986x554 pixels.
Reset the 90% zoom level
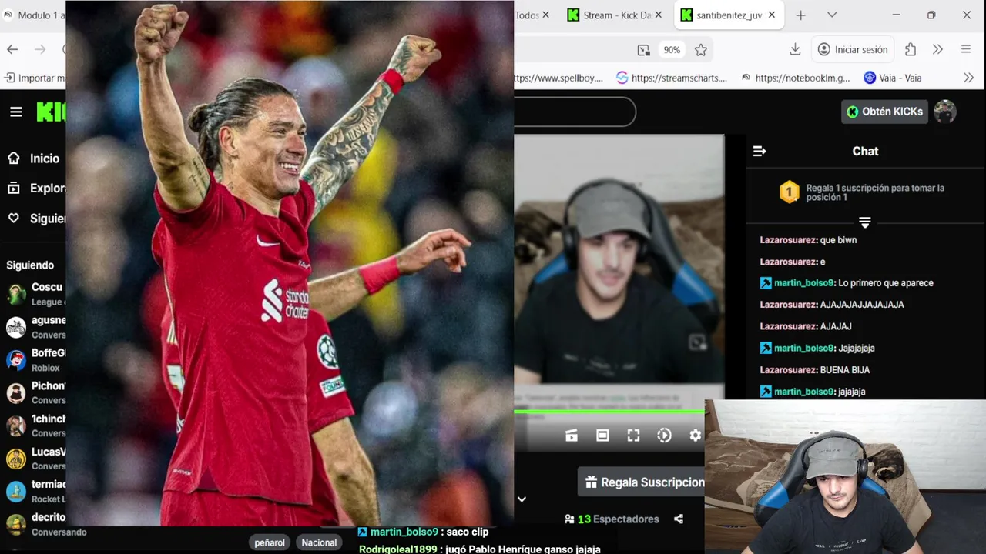pyautogui.click(x=672, y=50)
